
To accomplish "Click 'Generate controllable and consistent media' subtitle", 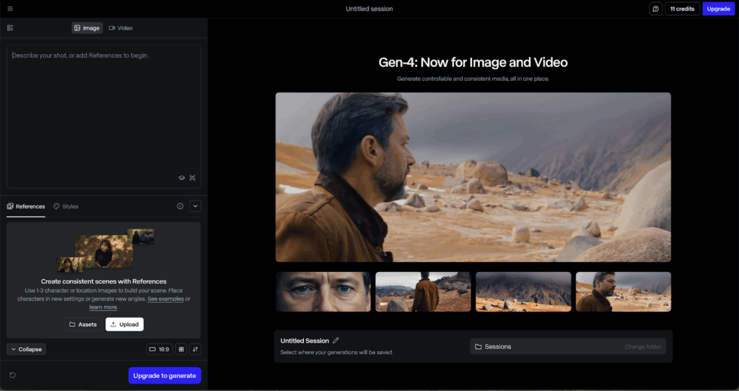I will (473, 79).
